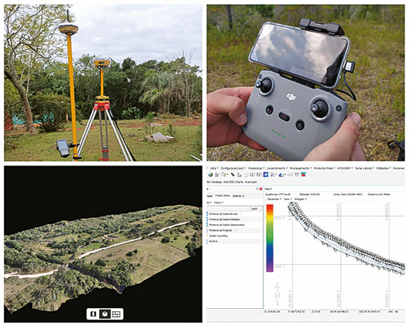Click the envelope-shaped toolbar icon
The height and width of the screenshot is (327, 409).
[290, 175]
